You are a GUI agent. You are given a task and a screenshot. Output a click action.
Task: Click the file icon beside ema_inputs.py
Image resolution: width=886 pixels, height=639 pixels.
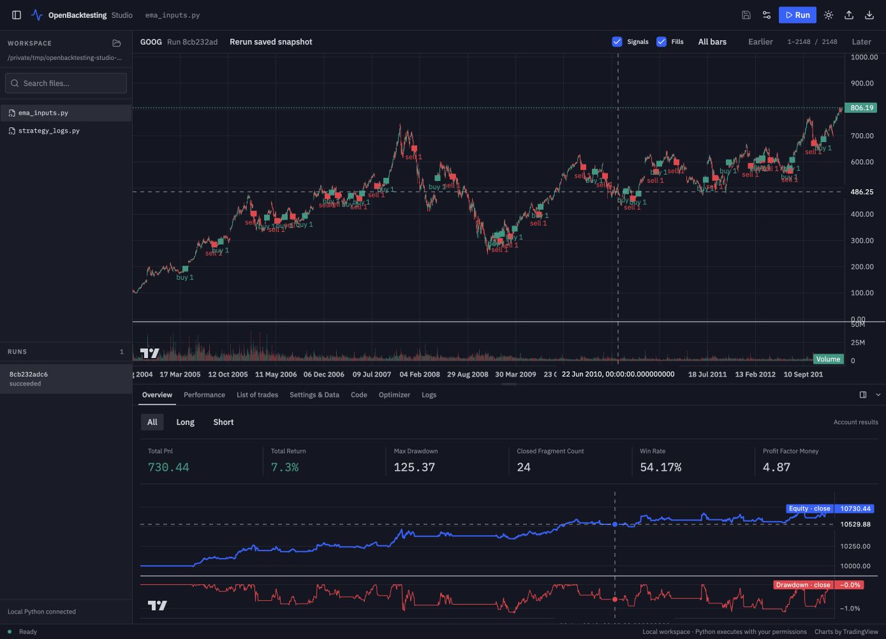tap(12, 113)
